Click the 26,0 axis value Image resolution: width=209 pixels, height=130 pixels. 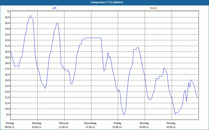pos(7,17)
